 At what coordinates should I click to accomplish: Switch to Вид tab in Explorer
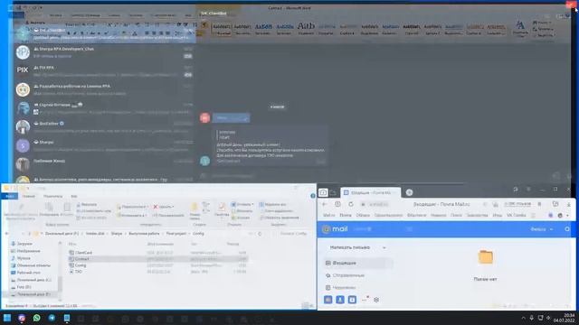(x=74, y=196)
